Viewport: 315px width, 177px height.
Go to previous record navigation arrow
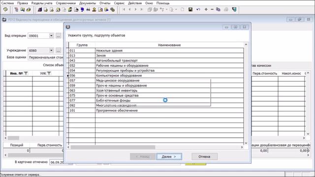pyautogui.click(x=130, y=9)
